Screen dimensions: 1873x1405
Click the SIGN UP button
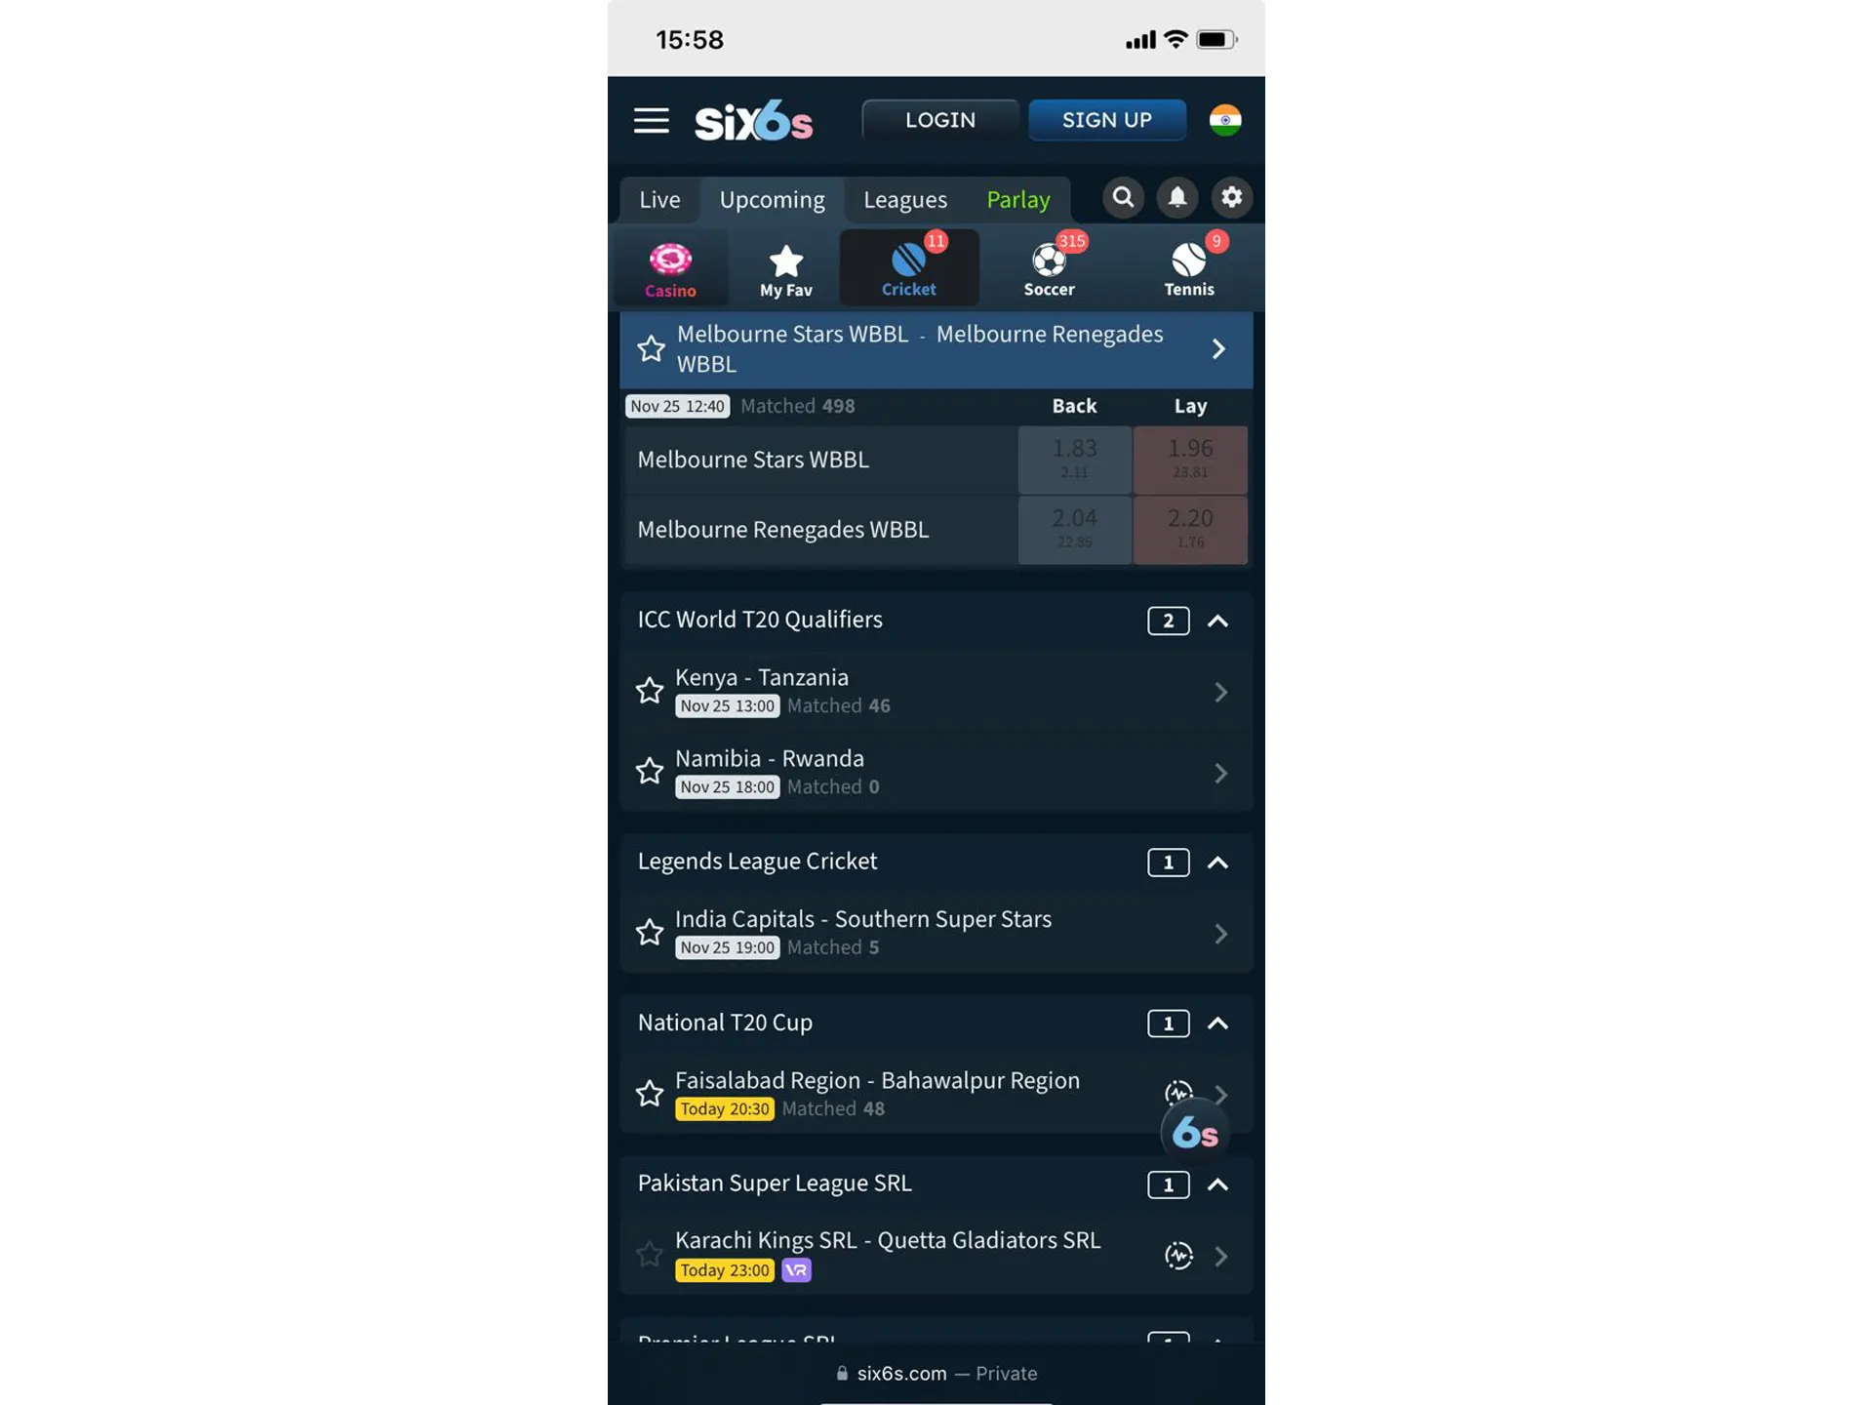click(1106, 118)
